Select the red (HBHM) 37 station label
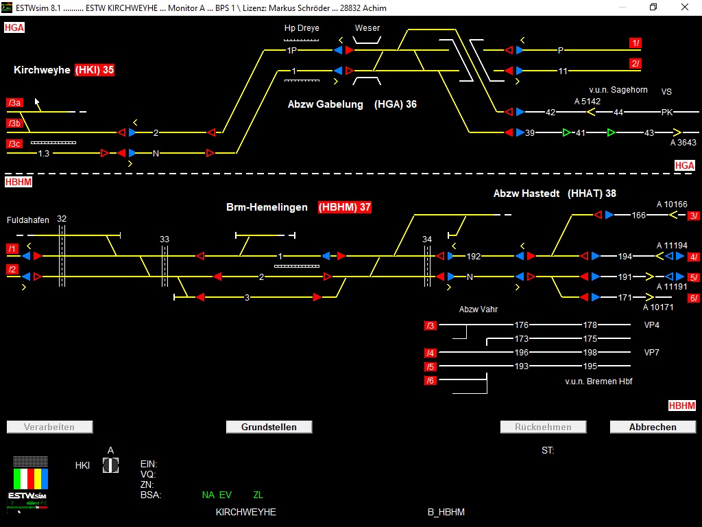The image size is (702, 527). tap(344, 207)
